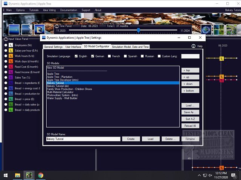Open Google Chrome from the taskbar

coord(41,175)
